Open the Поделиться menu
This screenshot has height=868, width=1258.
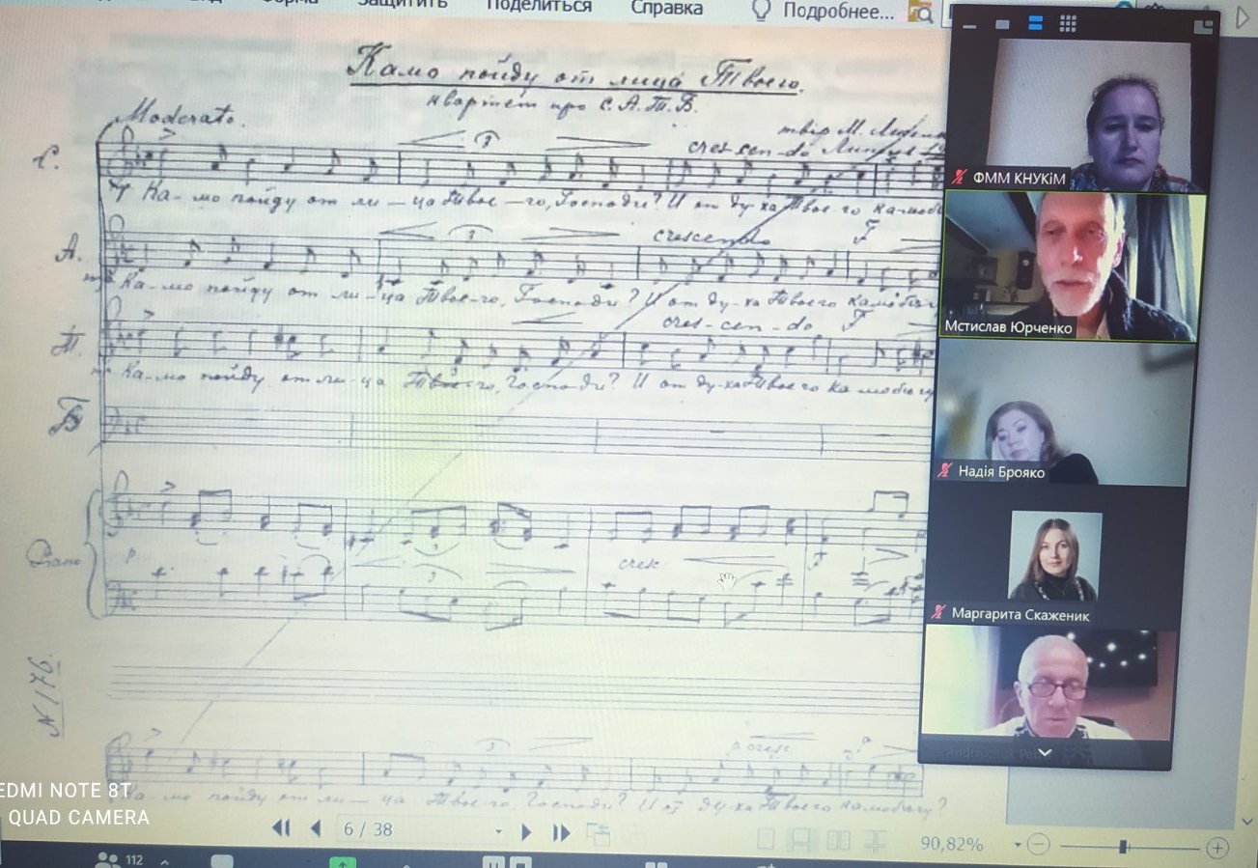pos(539,7)
